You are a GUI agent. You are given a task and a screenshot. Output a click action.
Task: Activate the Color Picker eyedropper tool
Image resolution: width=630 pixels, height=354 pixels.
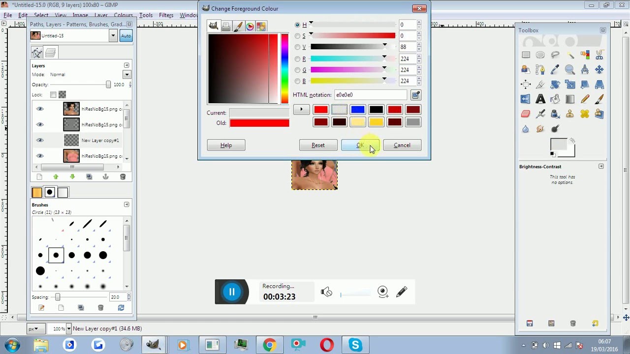click(x=555, y=69)
